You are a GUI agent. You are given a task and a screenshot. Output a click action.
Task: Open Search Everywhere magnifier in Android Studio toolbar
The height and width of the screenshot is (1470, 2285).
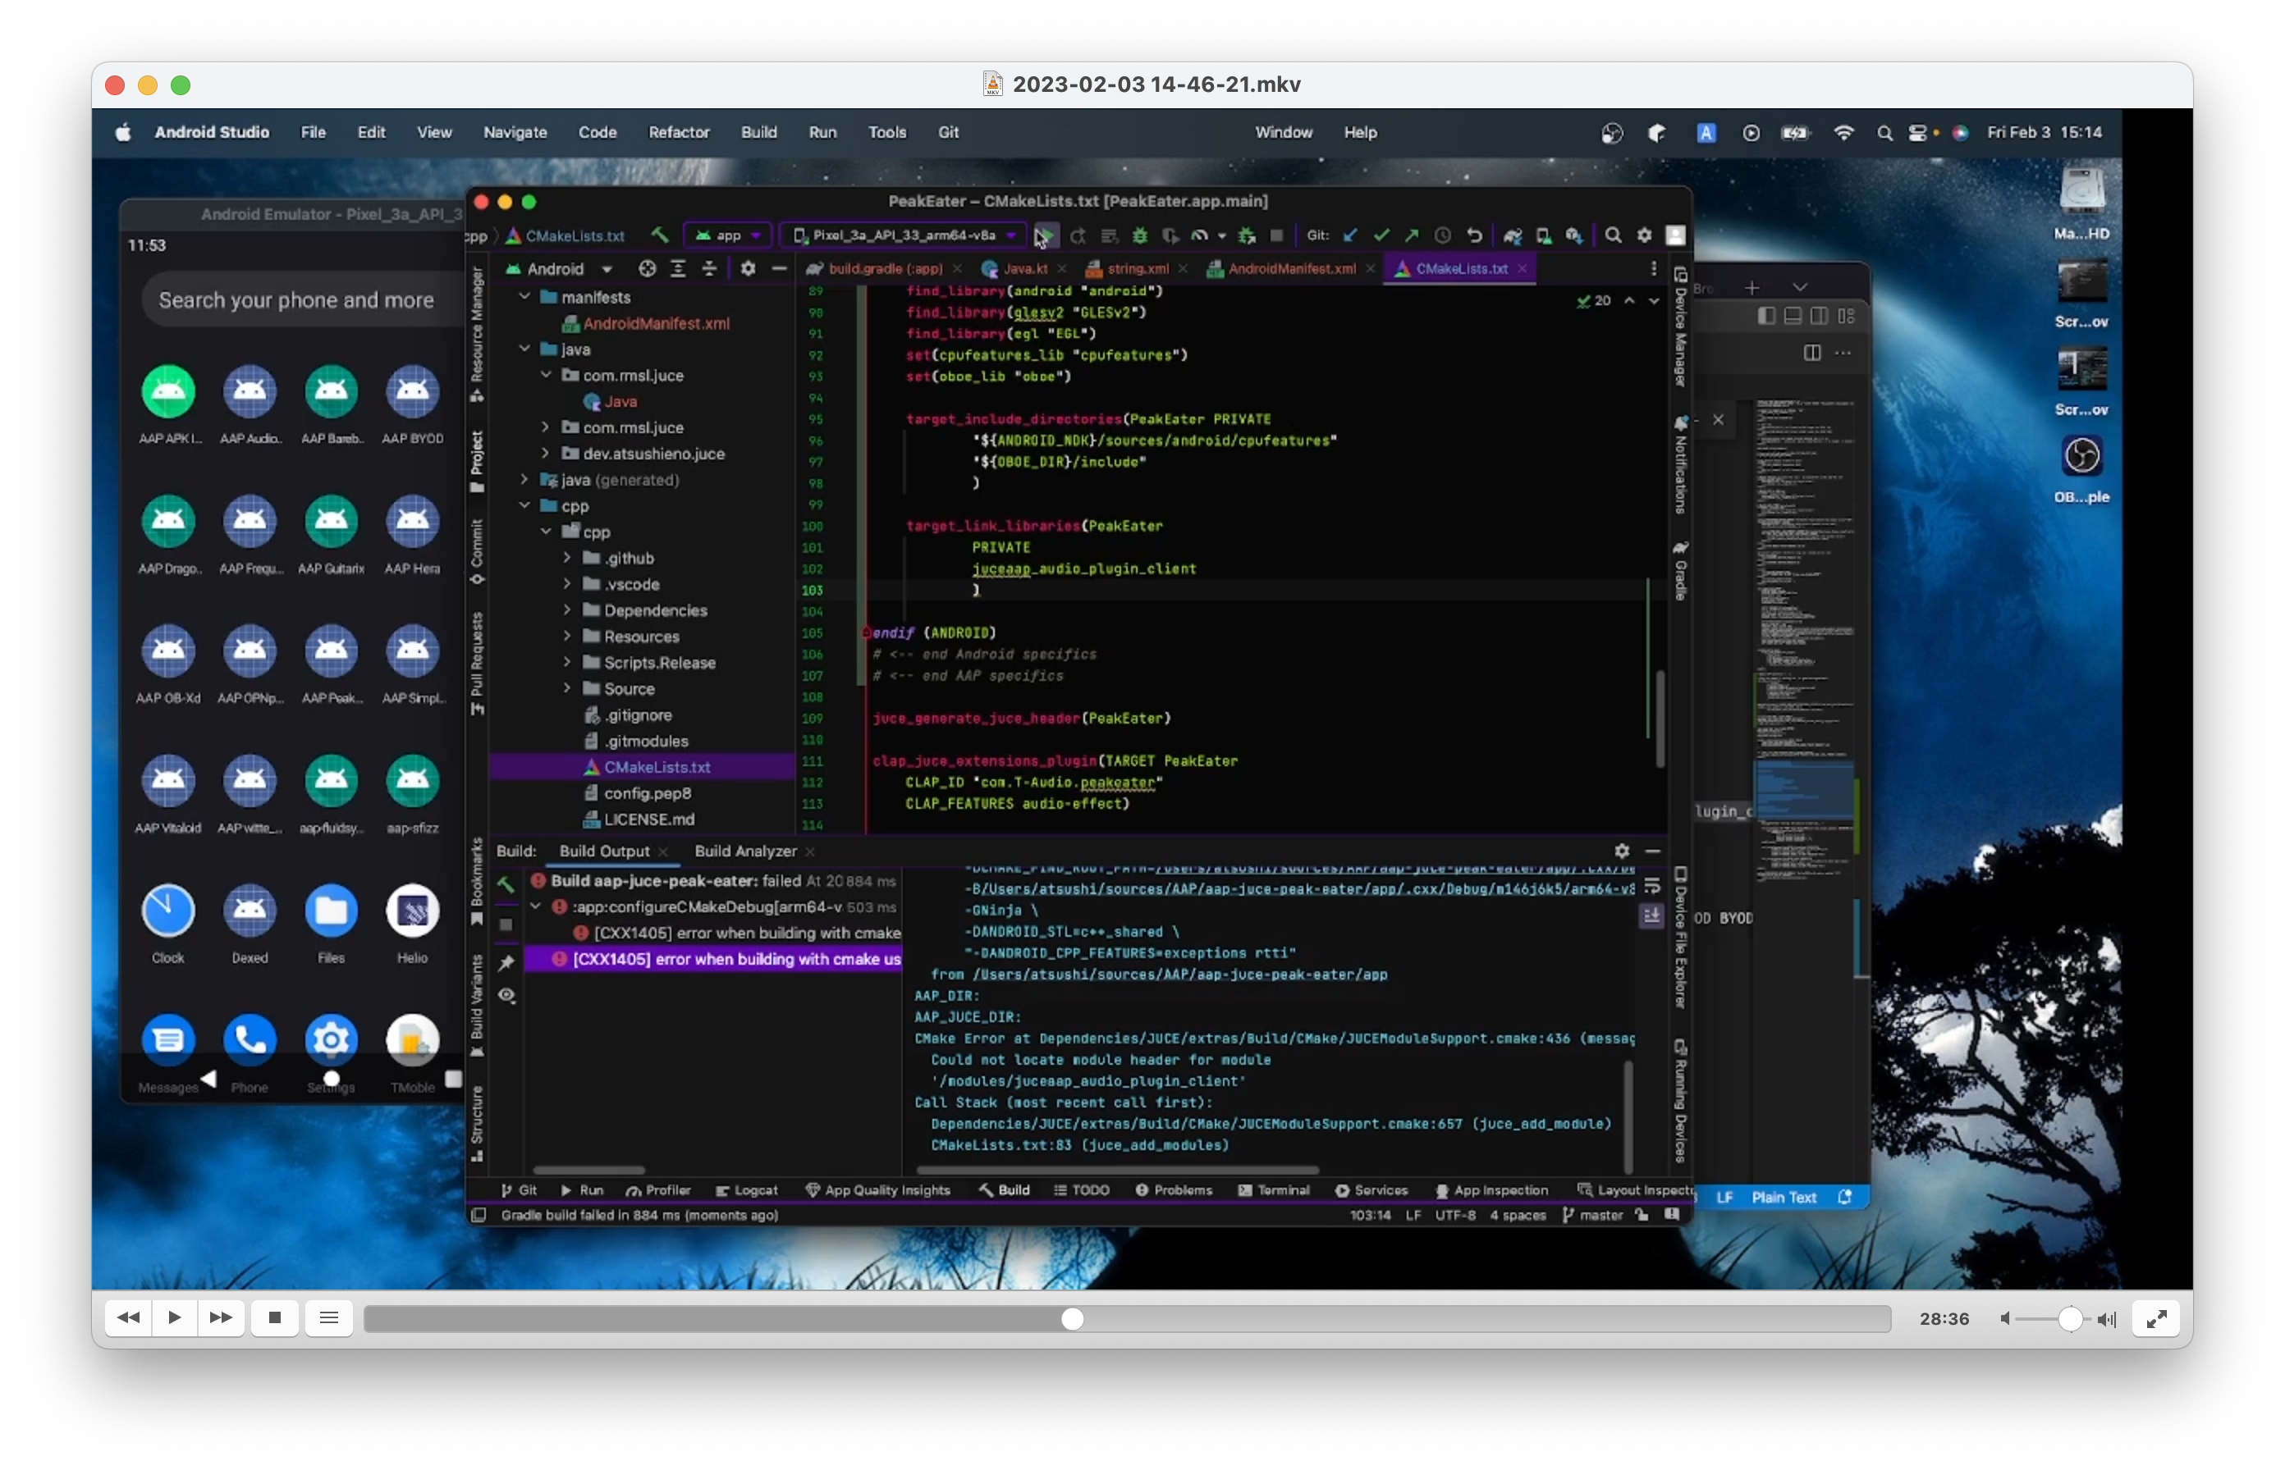click(1613, 235)
